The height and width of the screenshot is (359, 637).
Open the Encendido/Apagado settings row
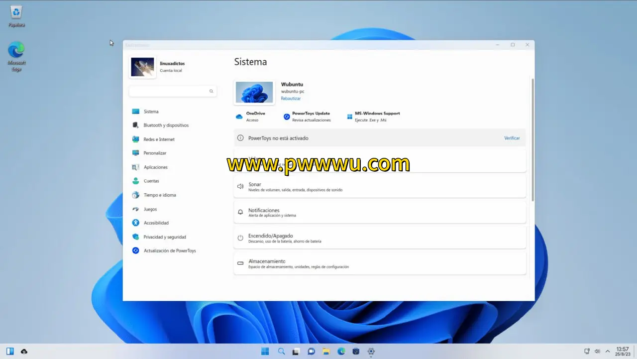[379, 238]
